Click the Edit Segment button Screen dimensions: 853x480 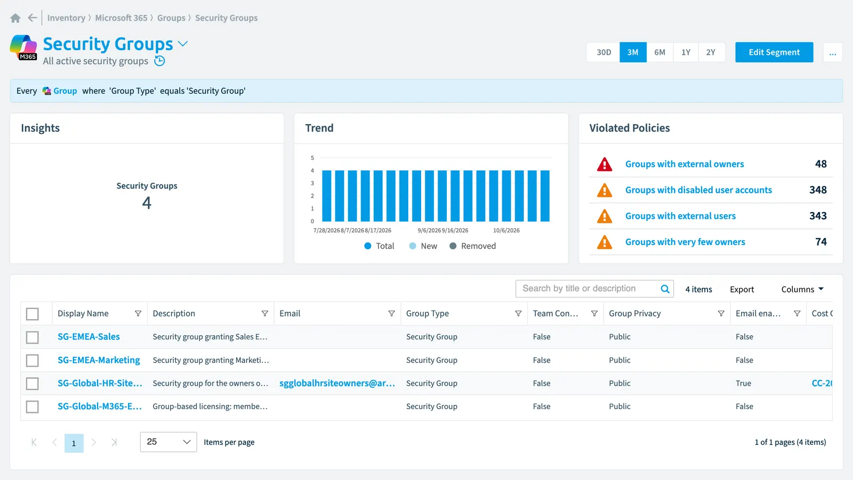[774, 52]
